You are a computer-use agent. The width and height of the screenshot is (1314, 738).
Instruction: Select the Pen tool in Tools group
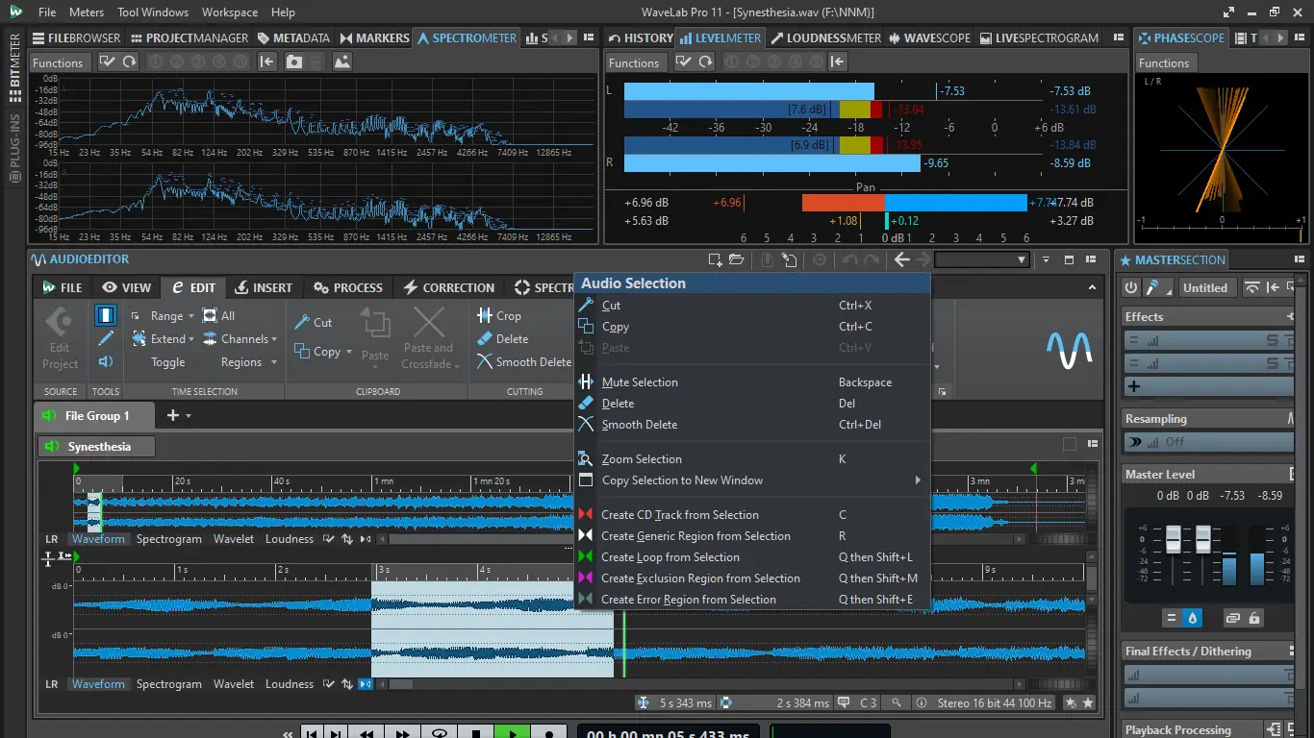(106, 338)
